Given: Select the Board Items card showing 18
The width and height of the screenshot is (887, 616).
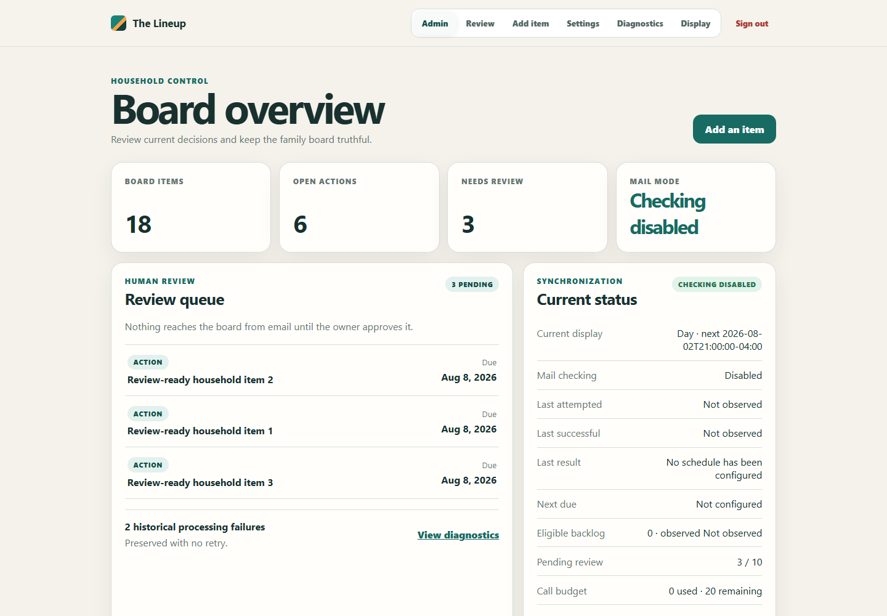Looking at the screenshot, I should [191, 207].
